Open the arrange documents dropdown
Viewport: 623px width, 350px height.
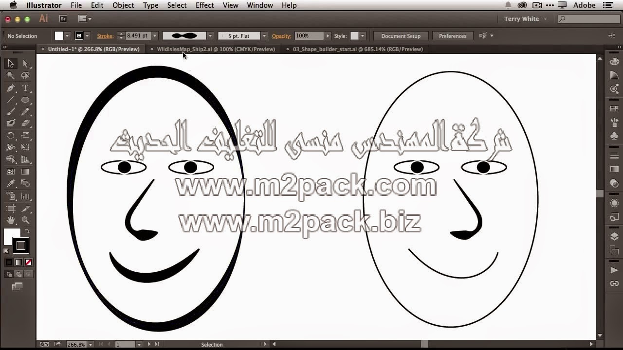pyautogui.click(x=85, y=18)
